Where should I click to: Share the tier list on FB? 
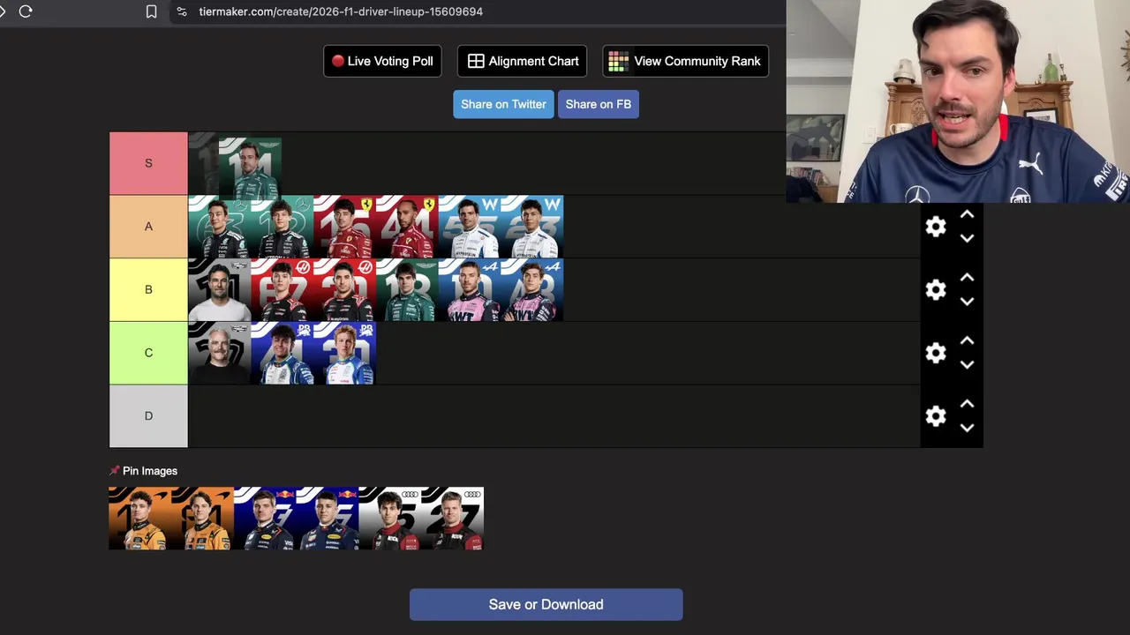(599, 104)
